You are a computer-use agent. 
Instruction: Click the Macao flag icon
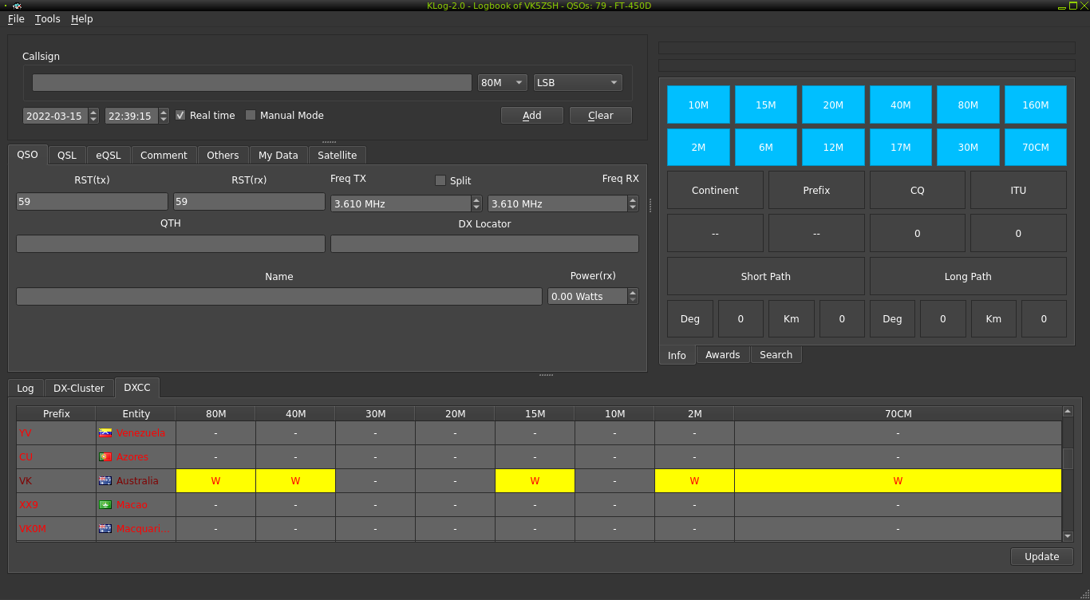pyautogui.click(x=105, y=505)
